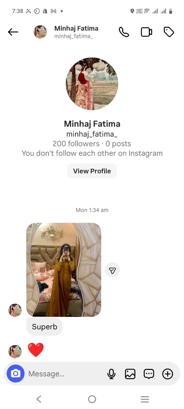Open the mirror selfie photo message
184x409 pixels.
(64, 270)
